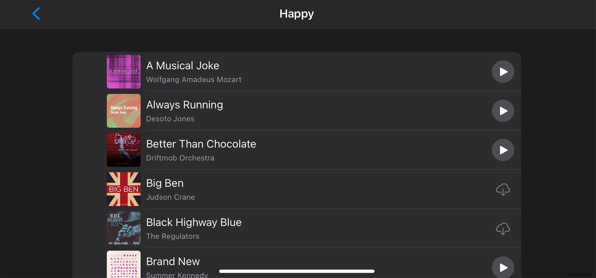
Task: Tap the back arrow to leave Happy playlist
Action: 36,13
